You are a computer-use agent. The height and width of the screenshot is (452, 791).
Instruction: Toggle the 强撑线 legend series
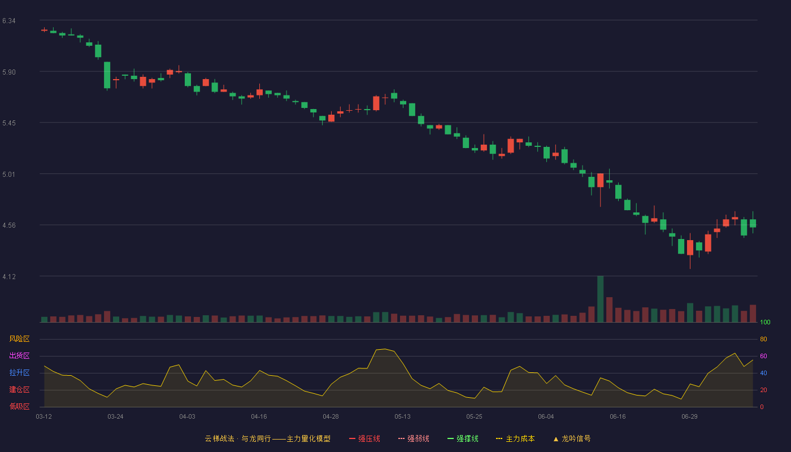[x=463, y=438]
